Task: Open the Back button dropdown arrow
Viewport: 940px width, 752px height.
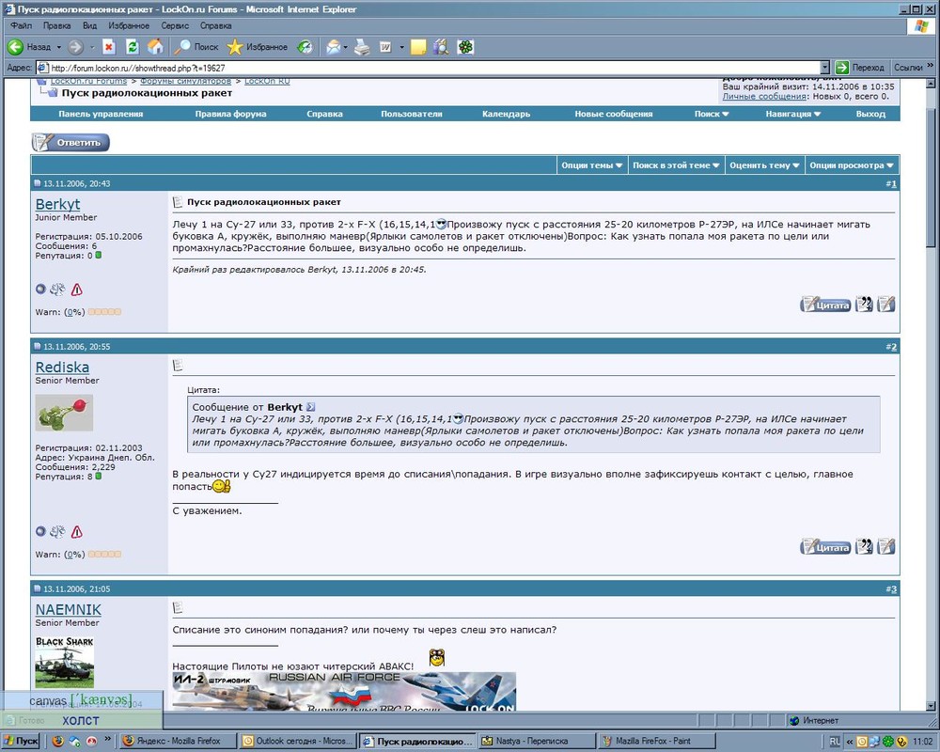Action: click(x=56, y=47)
